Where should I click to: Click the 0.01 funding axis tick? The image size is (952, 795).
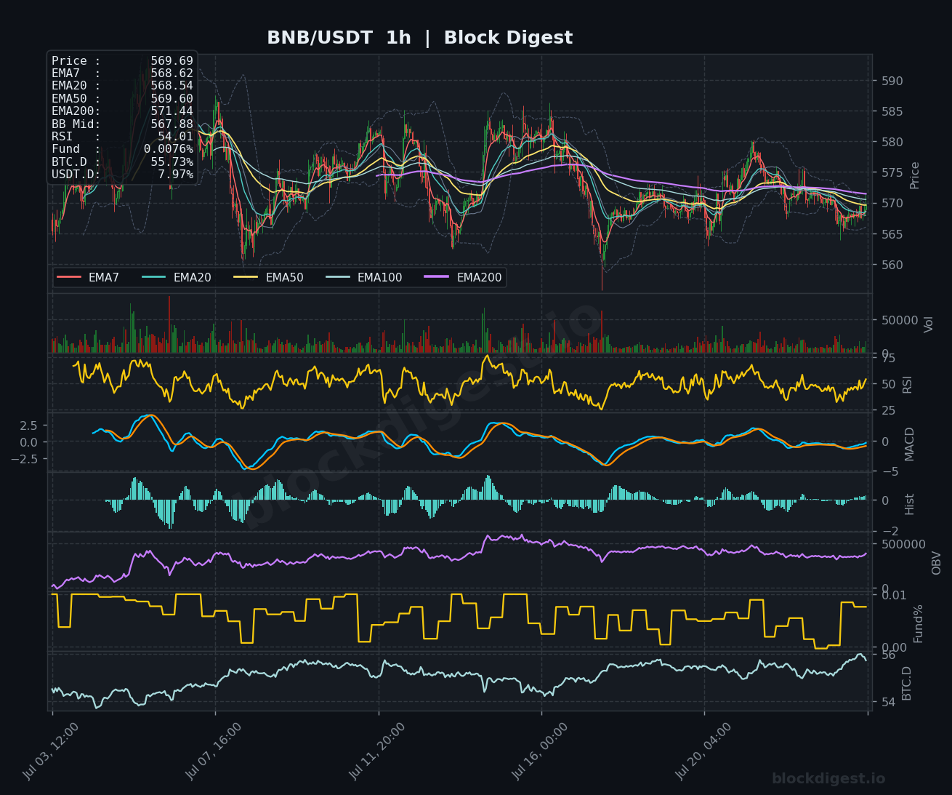(892, 595)
